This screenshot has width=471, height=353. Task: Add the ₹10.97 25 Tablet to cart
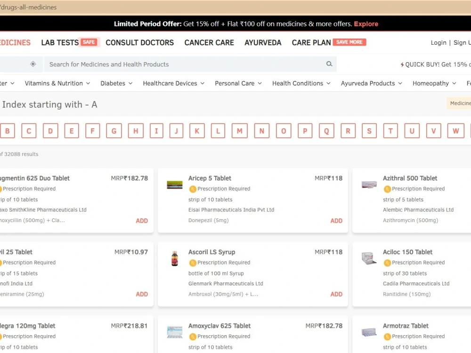point(142,294)
